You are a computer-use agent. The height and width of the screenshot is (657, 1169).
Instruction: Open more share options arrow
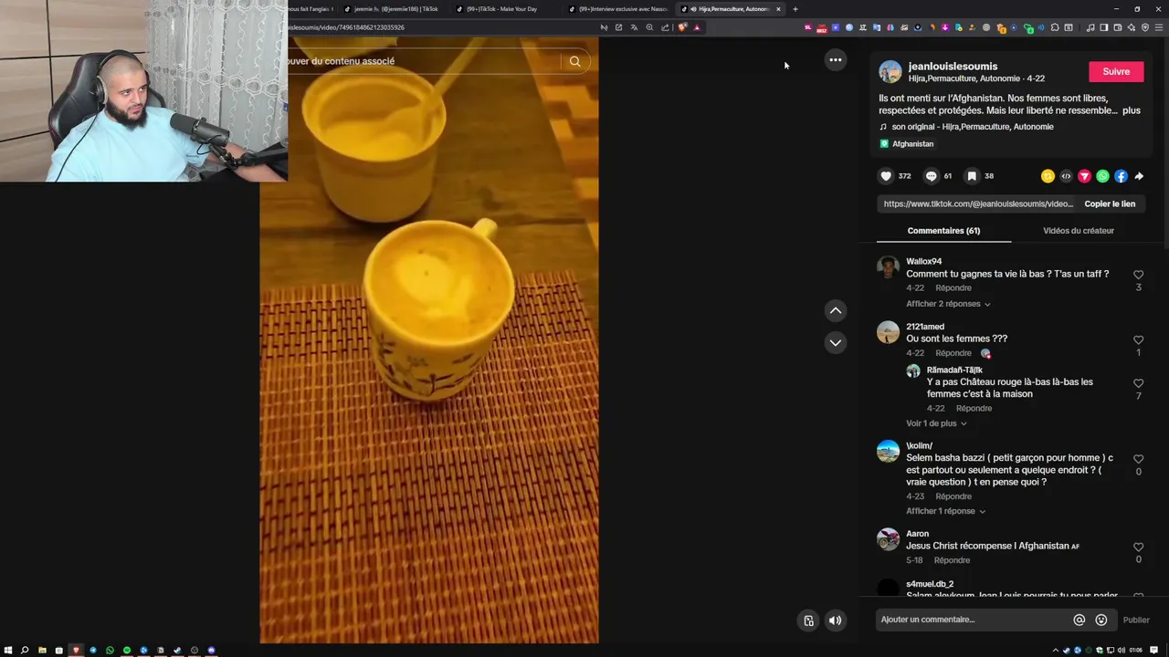click(x=1139, y=176)
